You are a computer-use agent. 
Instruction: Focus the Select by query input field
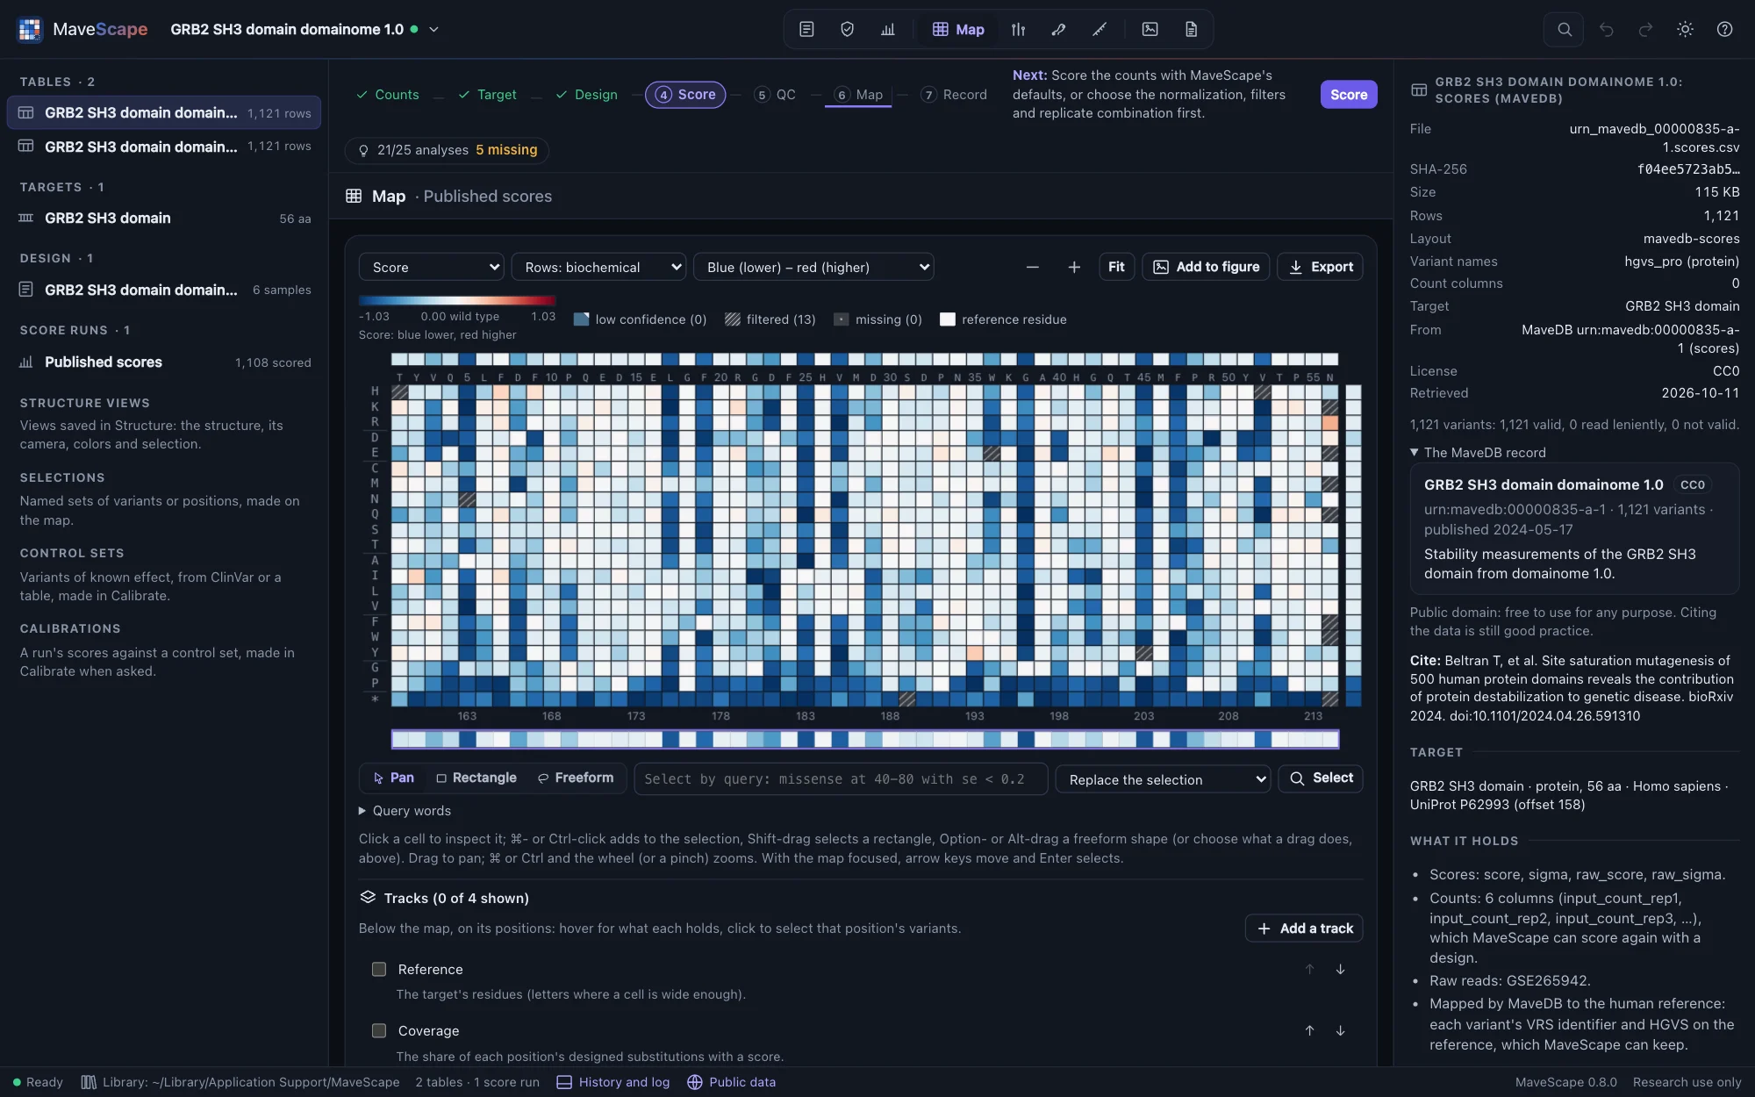coord(841,779)
